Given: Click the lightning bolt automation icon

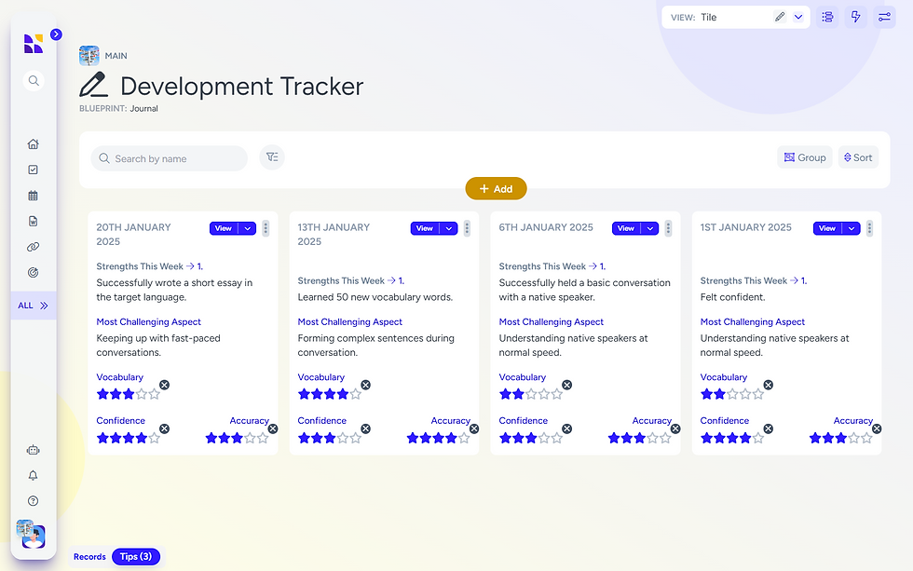Looking at the screenshot, I should tap(856, 17).
